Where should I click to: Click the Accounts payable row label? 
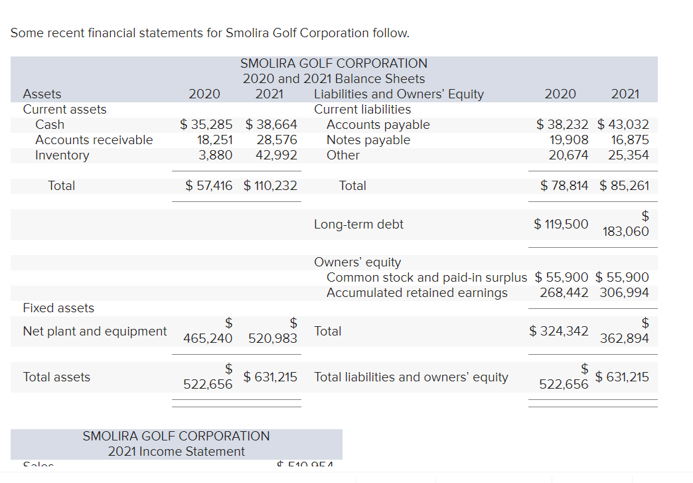(378, 125)
